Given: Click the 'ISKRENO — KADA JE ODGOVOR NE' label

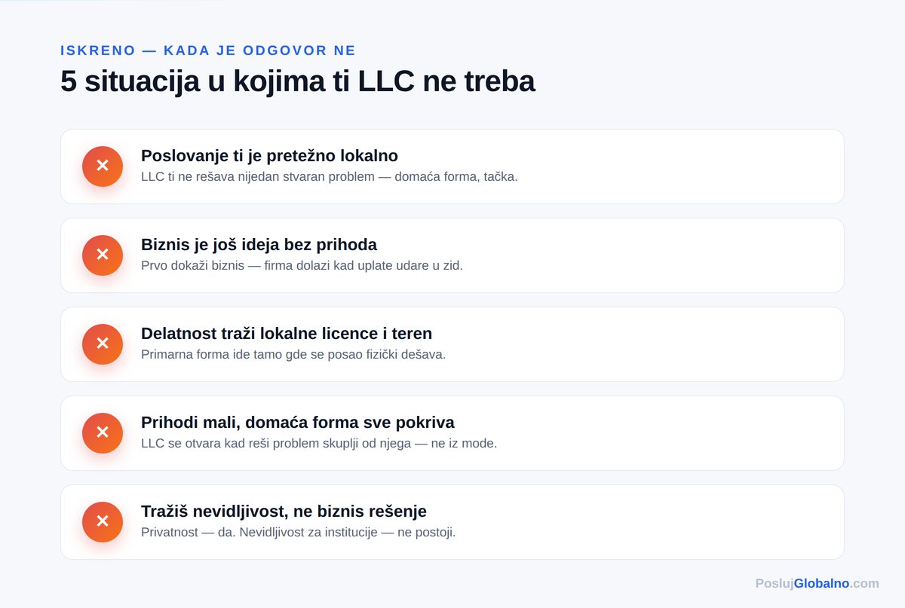Looking at the screenshot, I should pos(208,50).
